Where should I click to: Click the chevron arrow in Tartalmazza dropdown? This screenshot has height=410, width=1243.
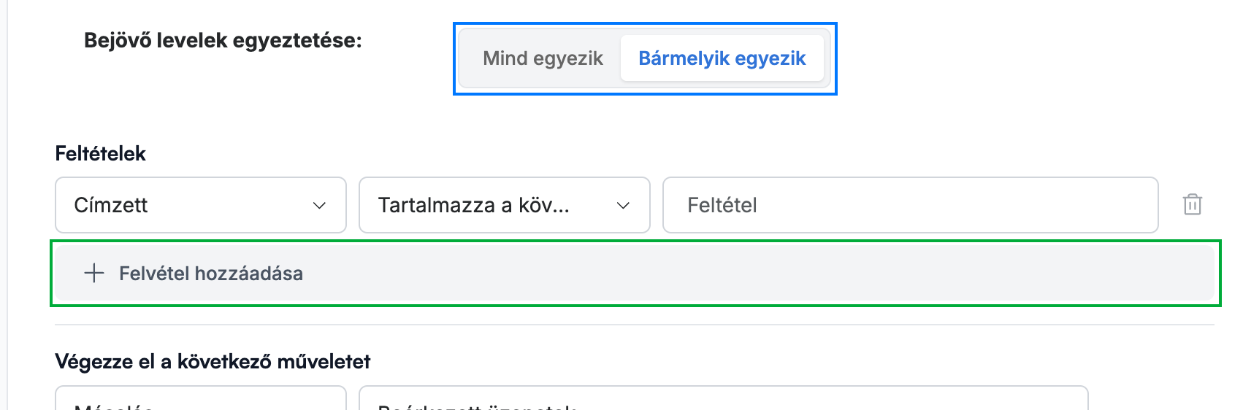click(623, 206)
